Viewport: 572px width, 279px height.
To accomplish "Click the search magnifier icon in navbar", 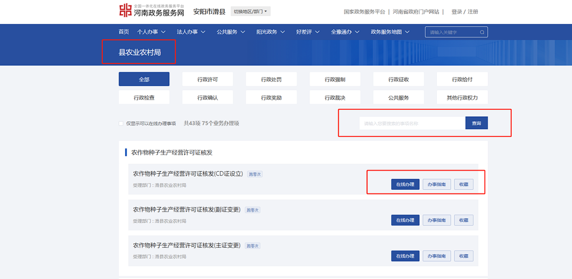I will point(481,32).
